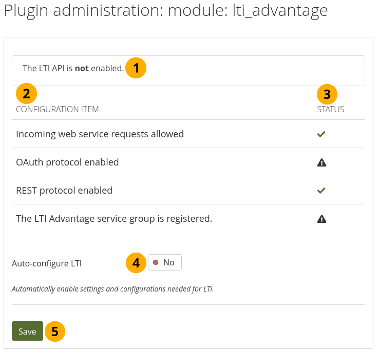The height and width of the screenshot is (353, 378).
Task: Click the Auto-configure LTI label
Action: click(x=47, y=264)
